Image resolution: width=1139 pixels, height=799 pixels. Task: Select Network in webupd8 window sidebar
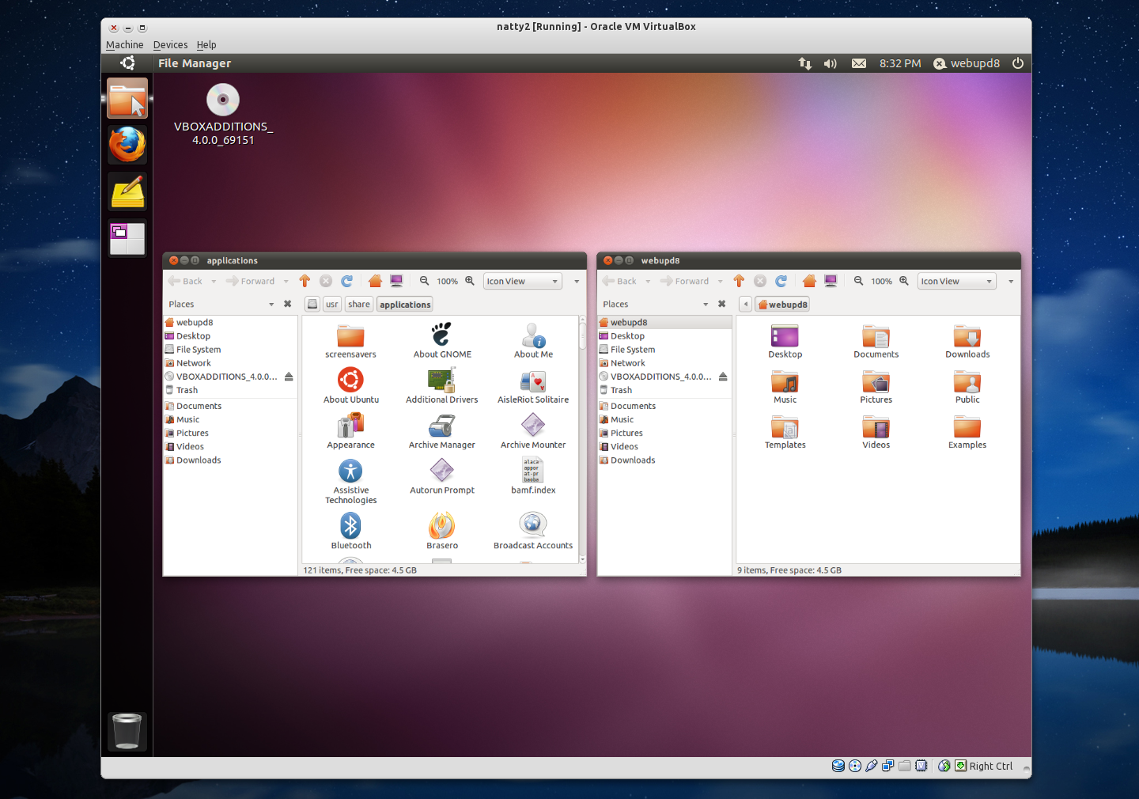coord(664,363)
